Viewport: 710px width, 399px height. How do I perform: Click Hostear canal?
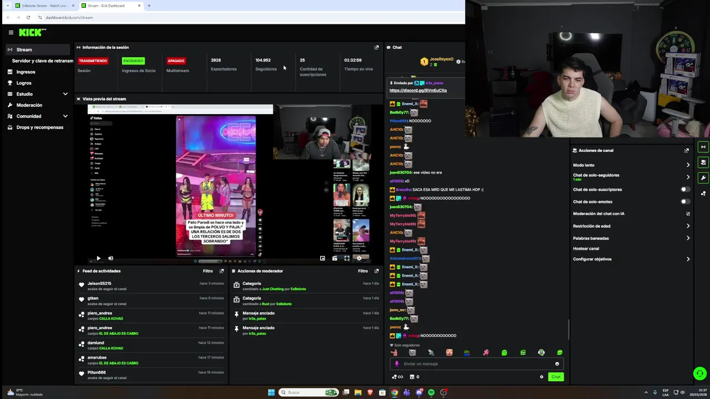pyautogui.click(x=586, y=249)
